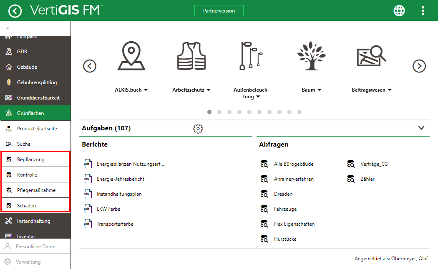Click the back arrow icon in header

(15, 11)
